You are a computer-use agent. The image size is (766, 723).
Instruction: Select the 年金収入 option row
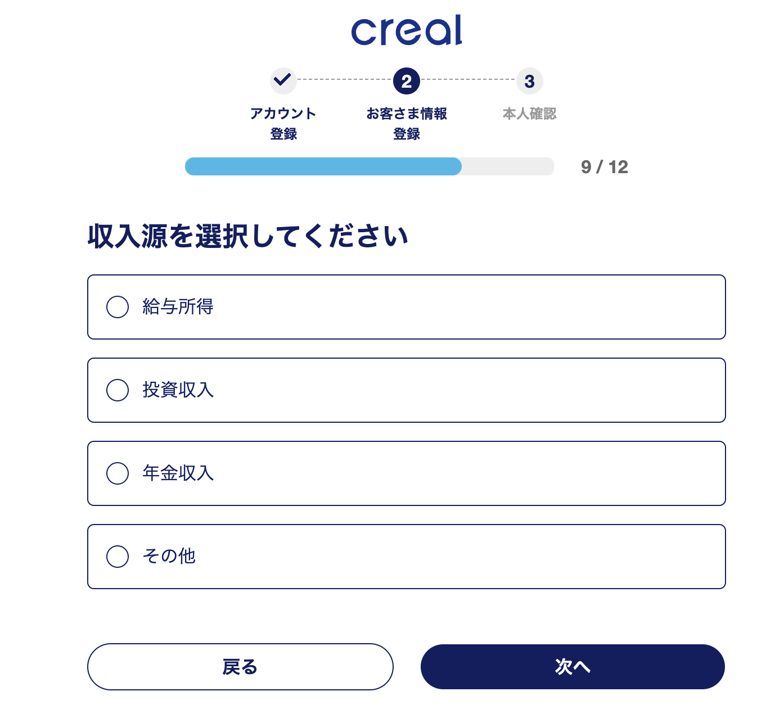[x=406, y=473]
